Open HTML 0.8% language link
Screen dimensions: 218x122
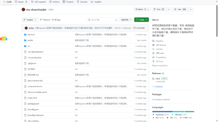(186, 118)
